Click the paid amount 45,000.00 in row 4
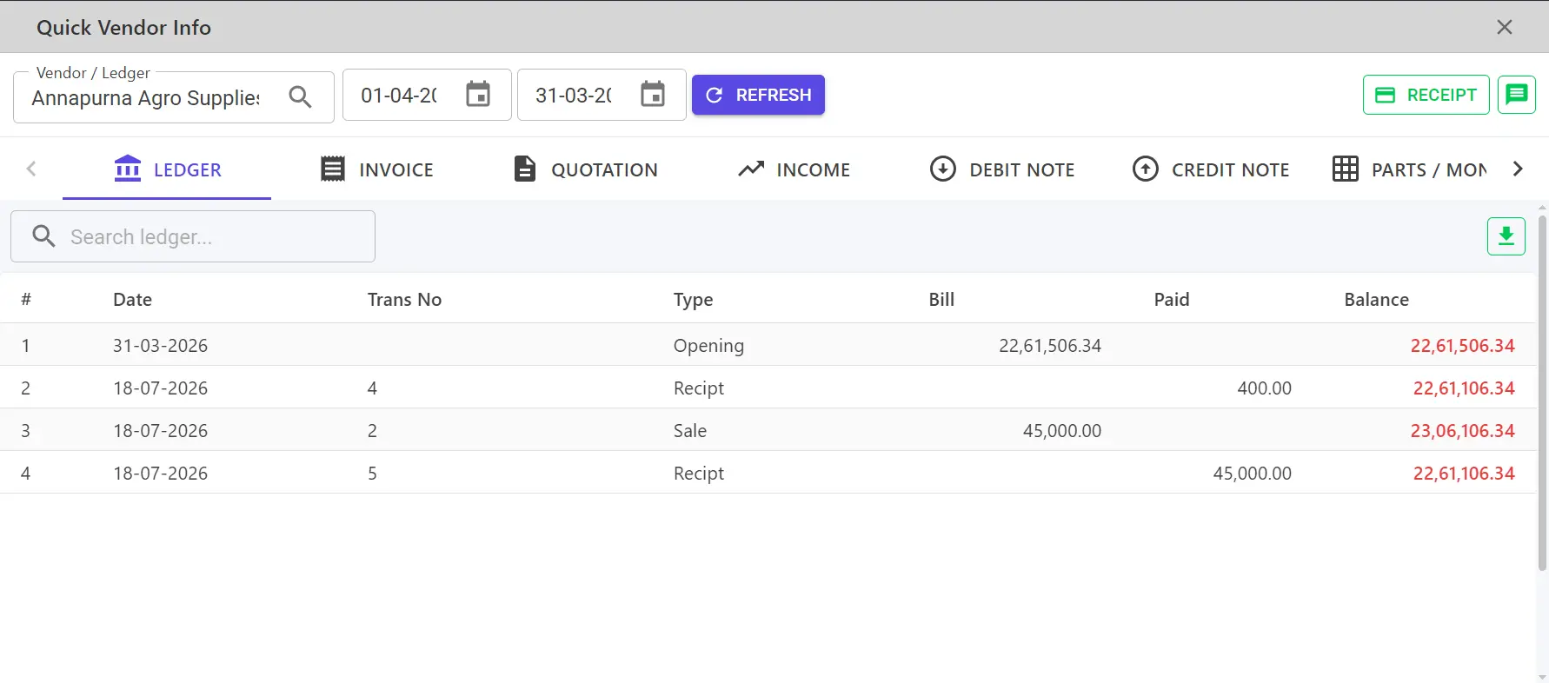Viewport: 1549px width, 683px height. [1252, 474]
